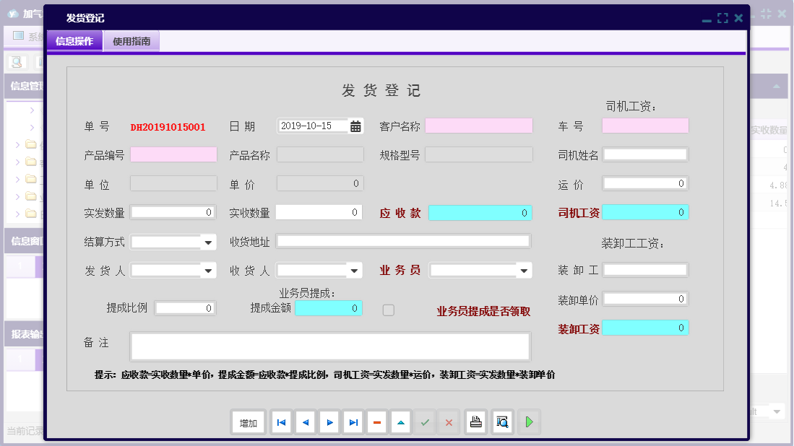Viewport: 794px width, 446px height.
Task: Open the 使用指南 tab
Action: [131, 41]
